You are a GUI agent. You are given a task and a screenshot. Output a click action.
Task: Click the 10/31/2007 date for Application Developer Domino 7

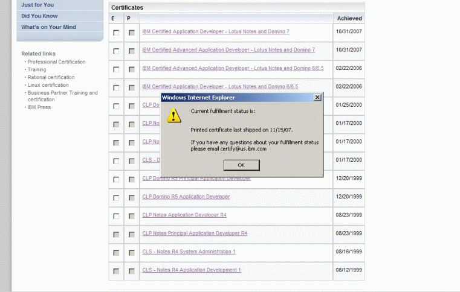(349, 31)
